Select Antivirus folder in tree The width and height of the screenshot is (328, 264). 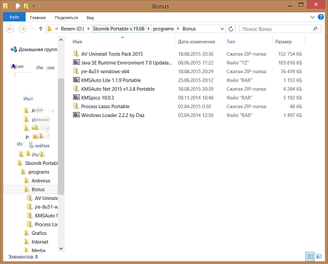41,181
